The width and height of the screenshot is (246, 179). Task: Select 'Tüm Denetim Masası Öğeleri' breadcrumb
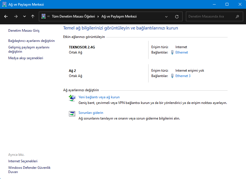(x=73, y=16)
